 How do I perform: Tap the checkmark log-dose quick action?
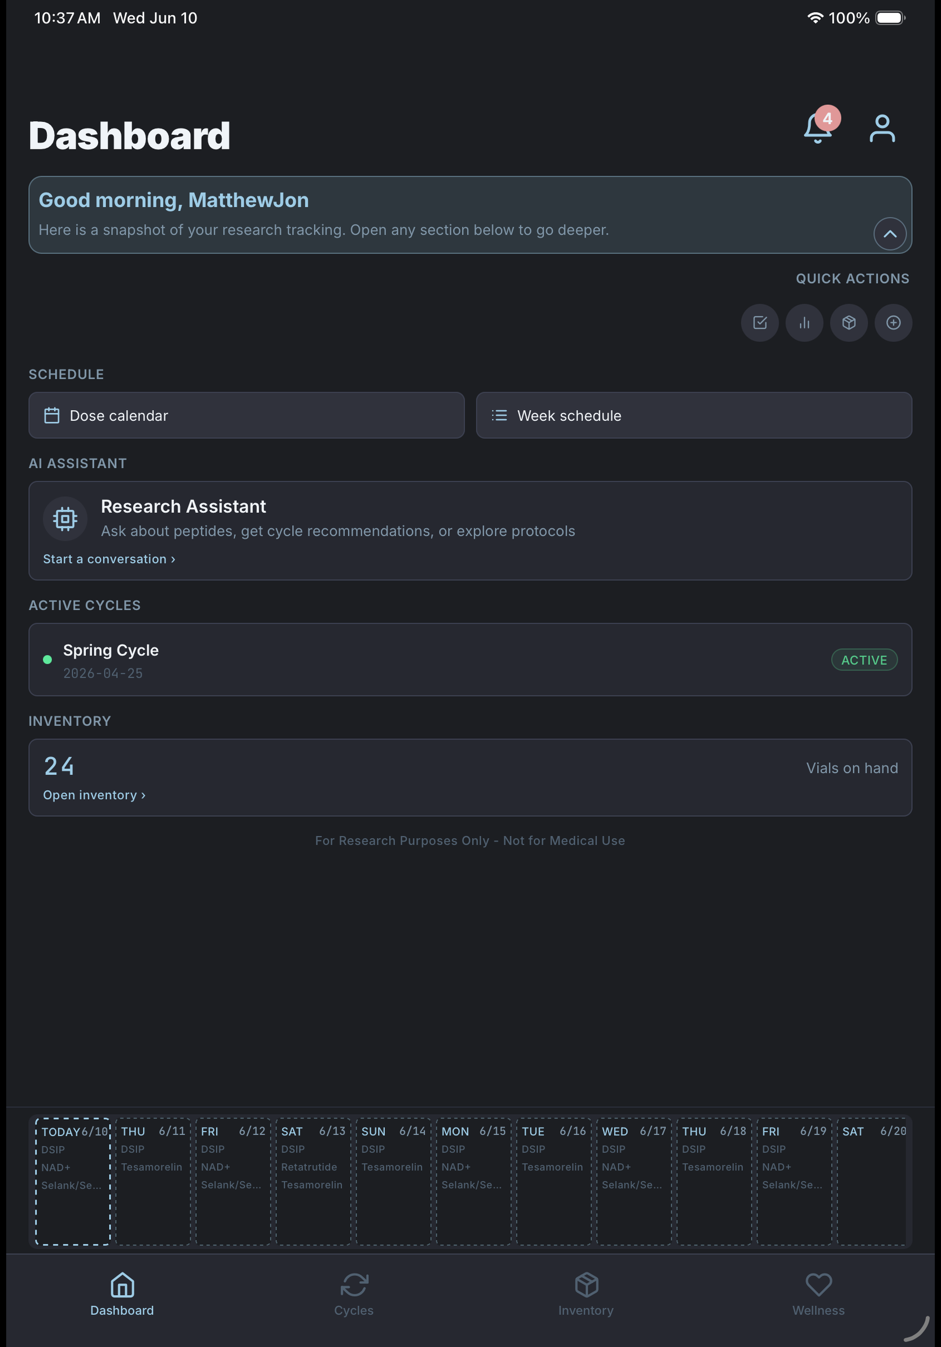point(760,323)
